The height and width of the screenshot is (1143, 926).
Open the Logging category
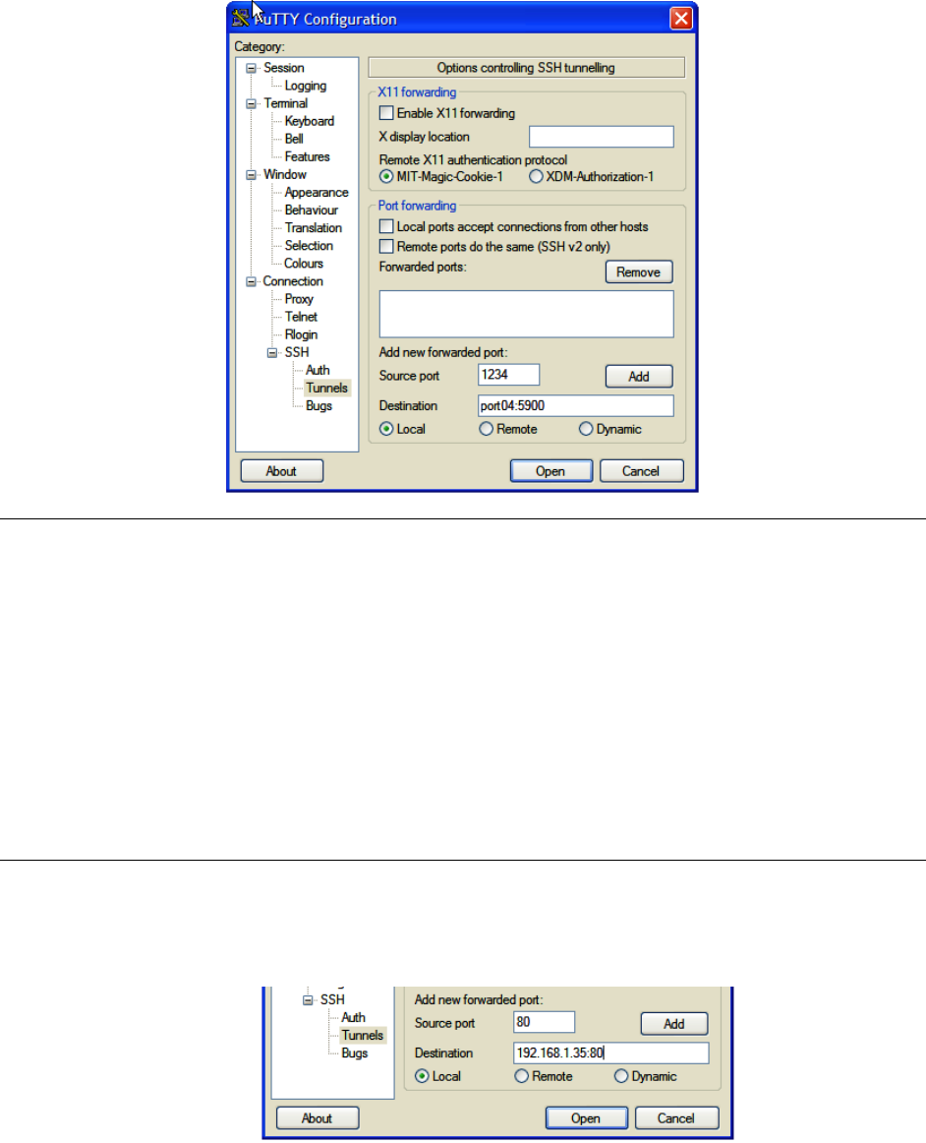(306, 86)
